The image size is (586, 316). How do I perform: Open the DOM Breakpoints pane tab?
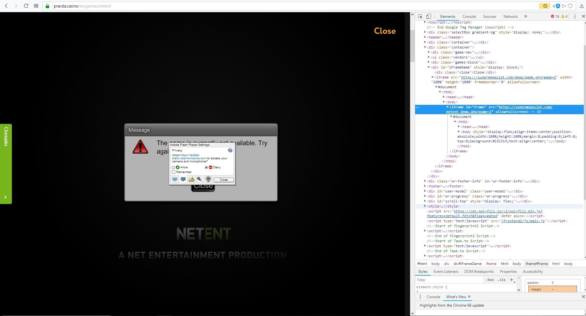[479, 272]
